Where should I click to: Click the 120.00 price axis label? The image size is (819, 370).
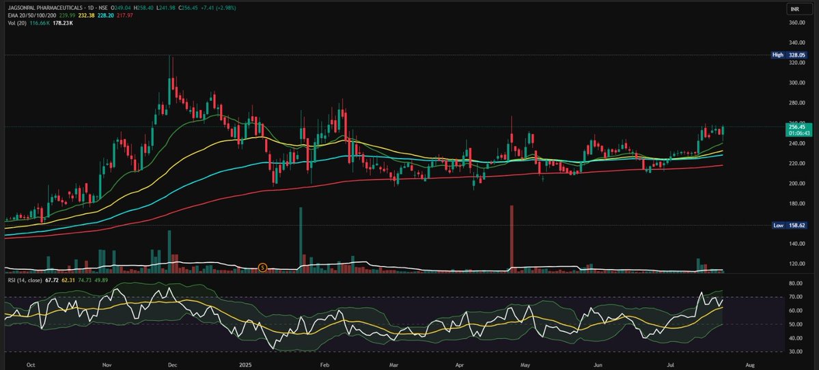(796, 264)
